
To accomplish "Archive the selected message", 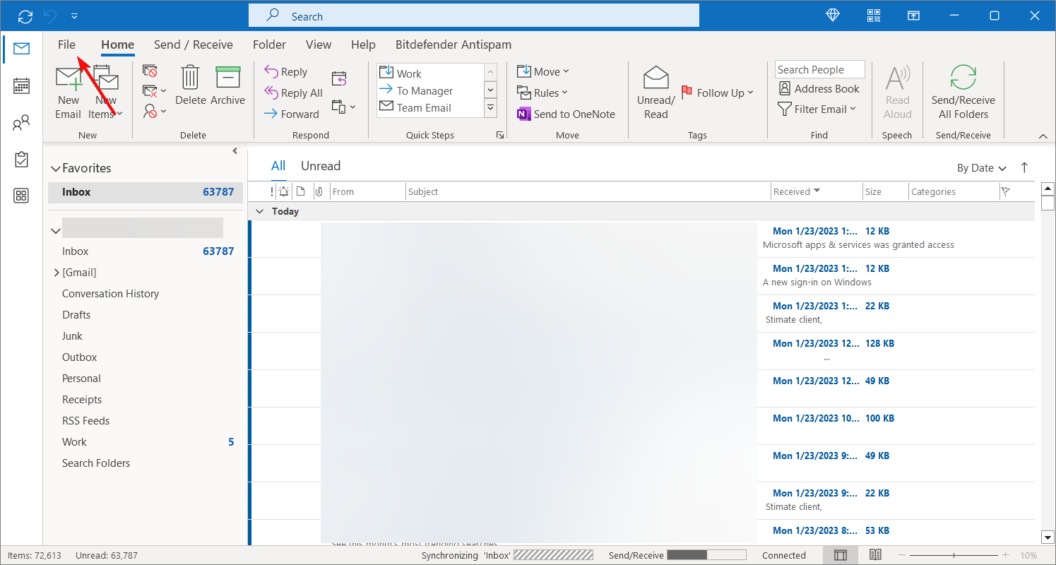I will click(227, 85).
